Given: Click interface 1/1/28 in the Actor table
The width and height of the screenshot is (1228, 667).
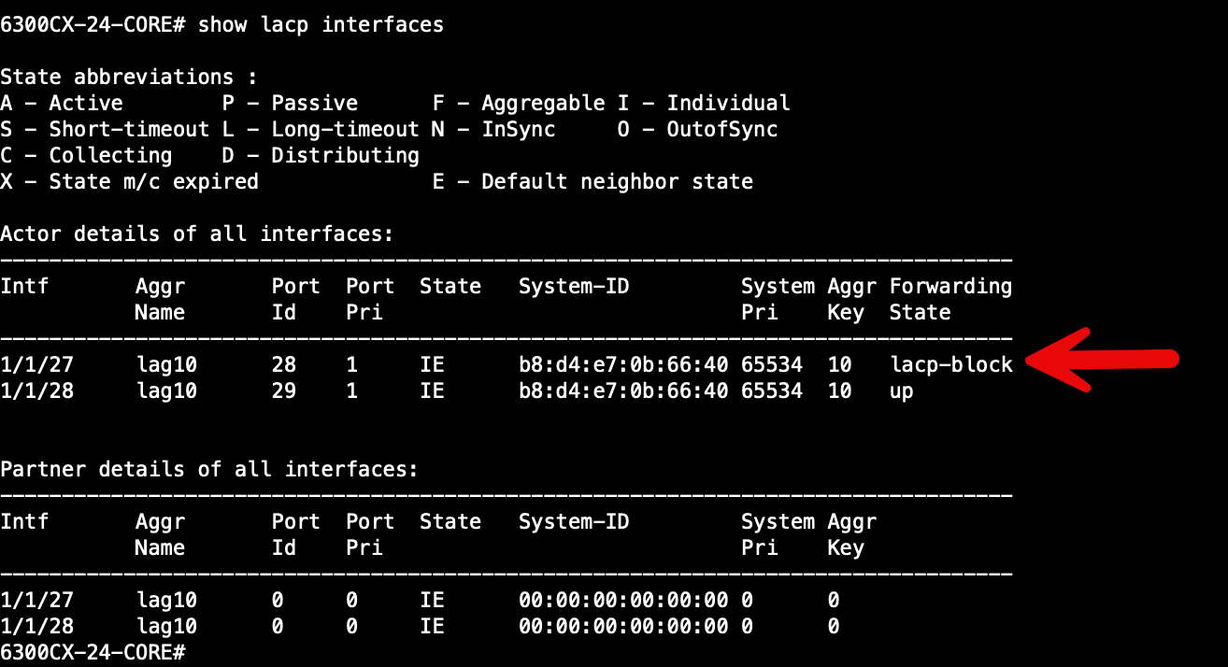Looking at the screenshot, I should 37,390.
